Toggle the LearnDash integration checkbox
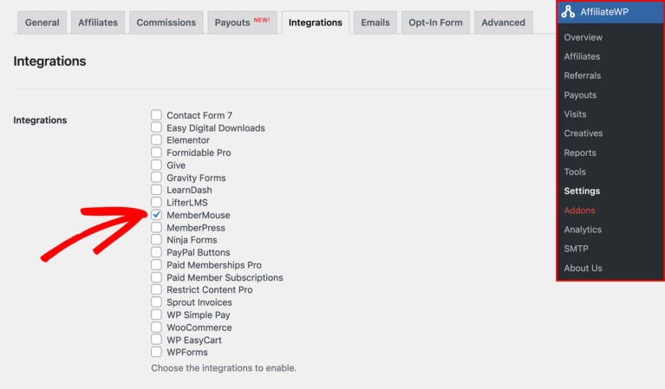The width and height of the screenshot is (665, 389). (156, 190)
